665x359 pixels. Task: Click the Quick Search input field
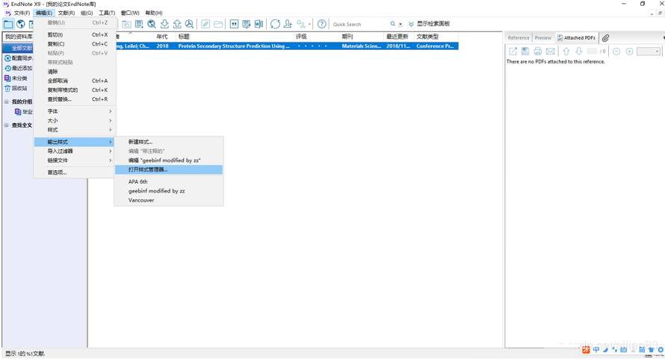[359, 24]
